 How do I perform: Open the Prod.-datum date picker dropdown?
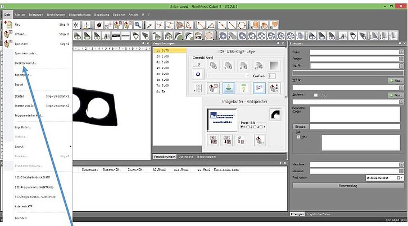400,178
